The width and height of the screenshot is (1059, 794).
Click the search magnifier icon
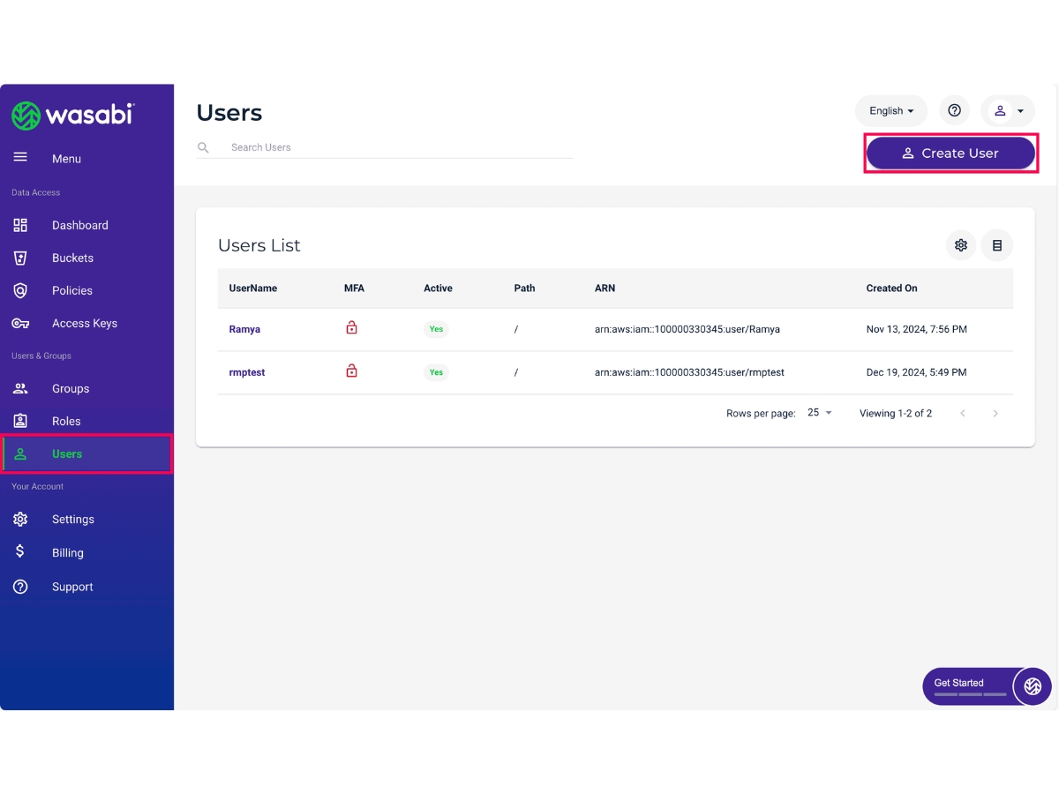click(203, 147)
